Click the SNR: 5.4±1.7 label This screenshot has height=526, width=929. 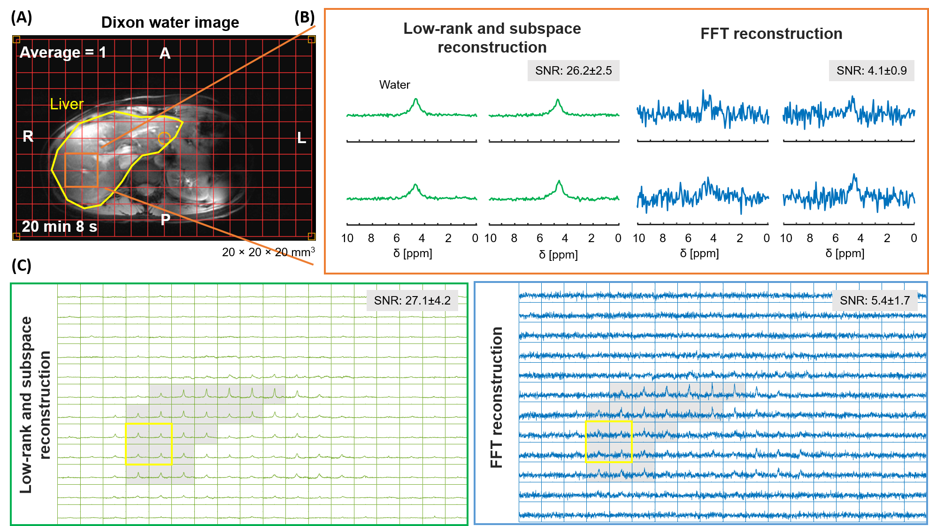point(875,301)
